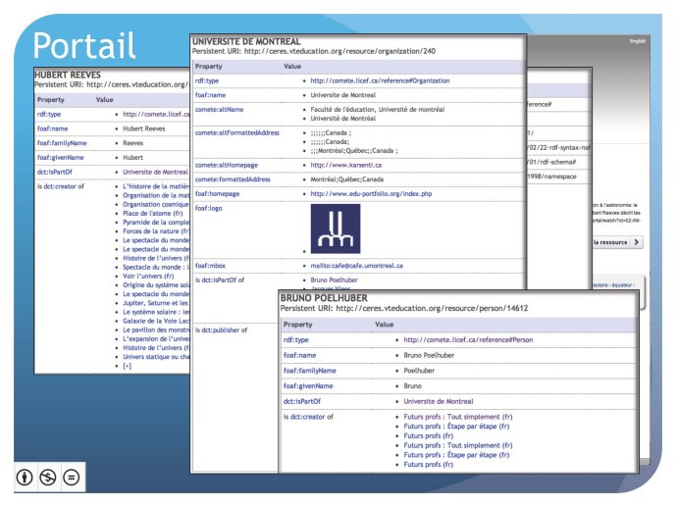Open the comete.licef.ca reference#Organization link
Screen dimensions: 676x507
[380, 80]
